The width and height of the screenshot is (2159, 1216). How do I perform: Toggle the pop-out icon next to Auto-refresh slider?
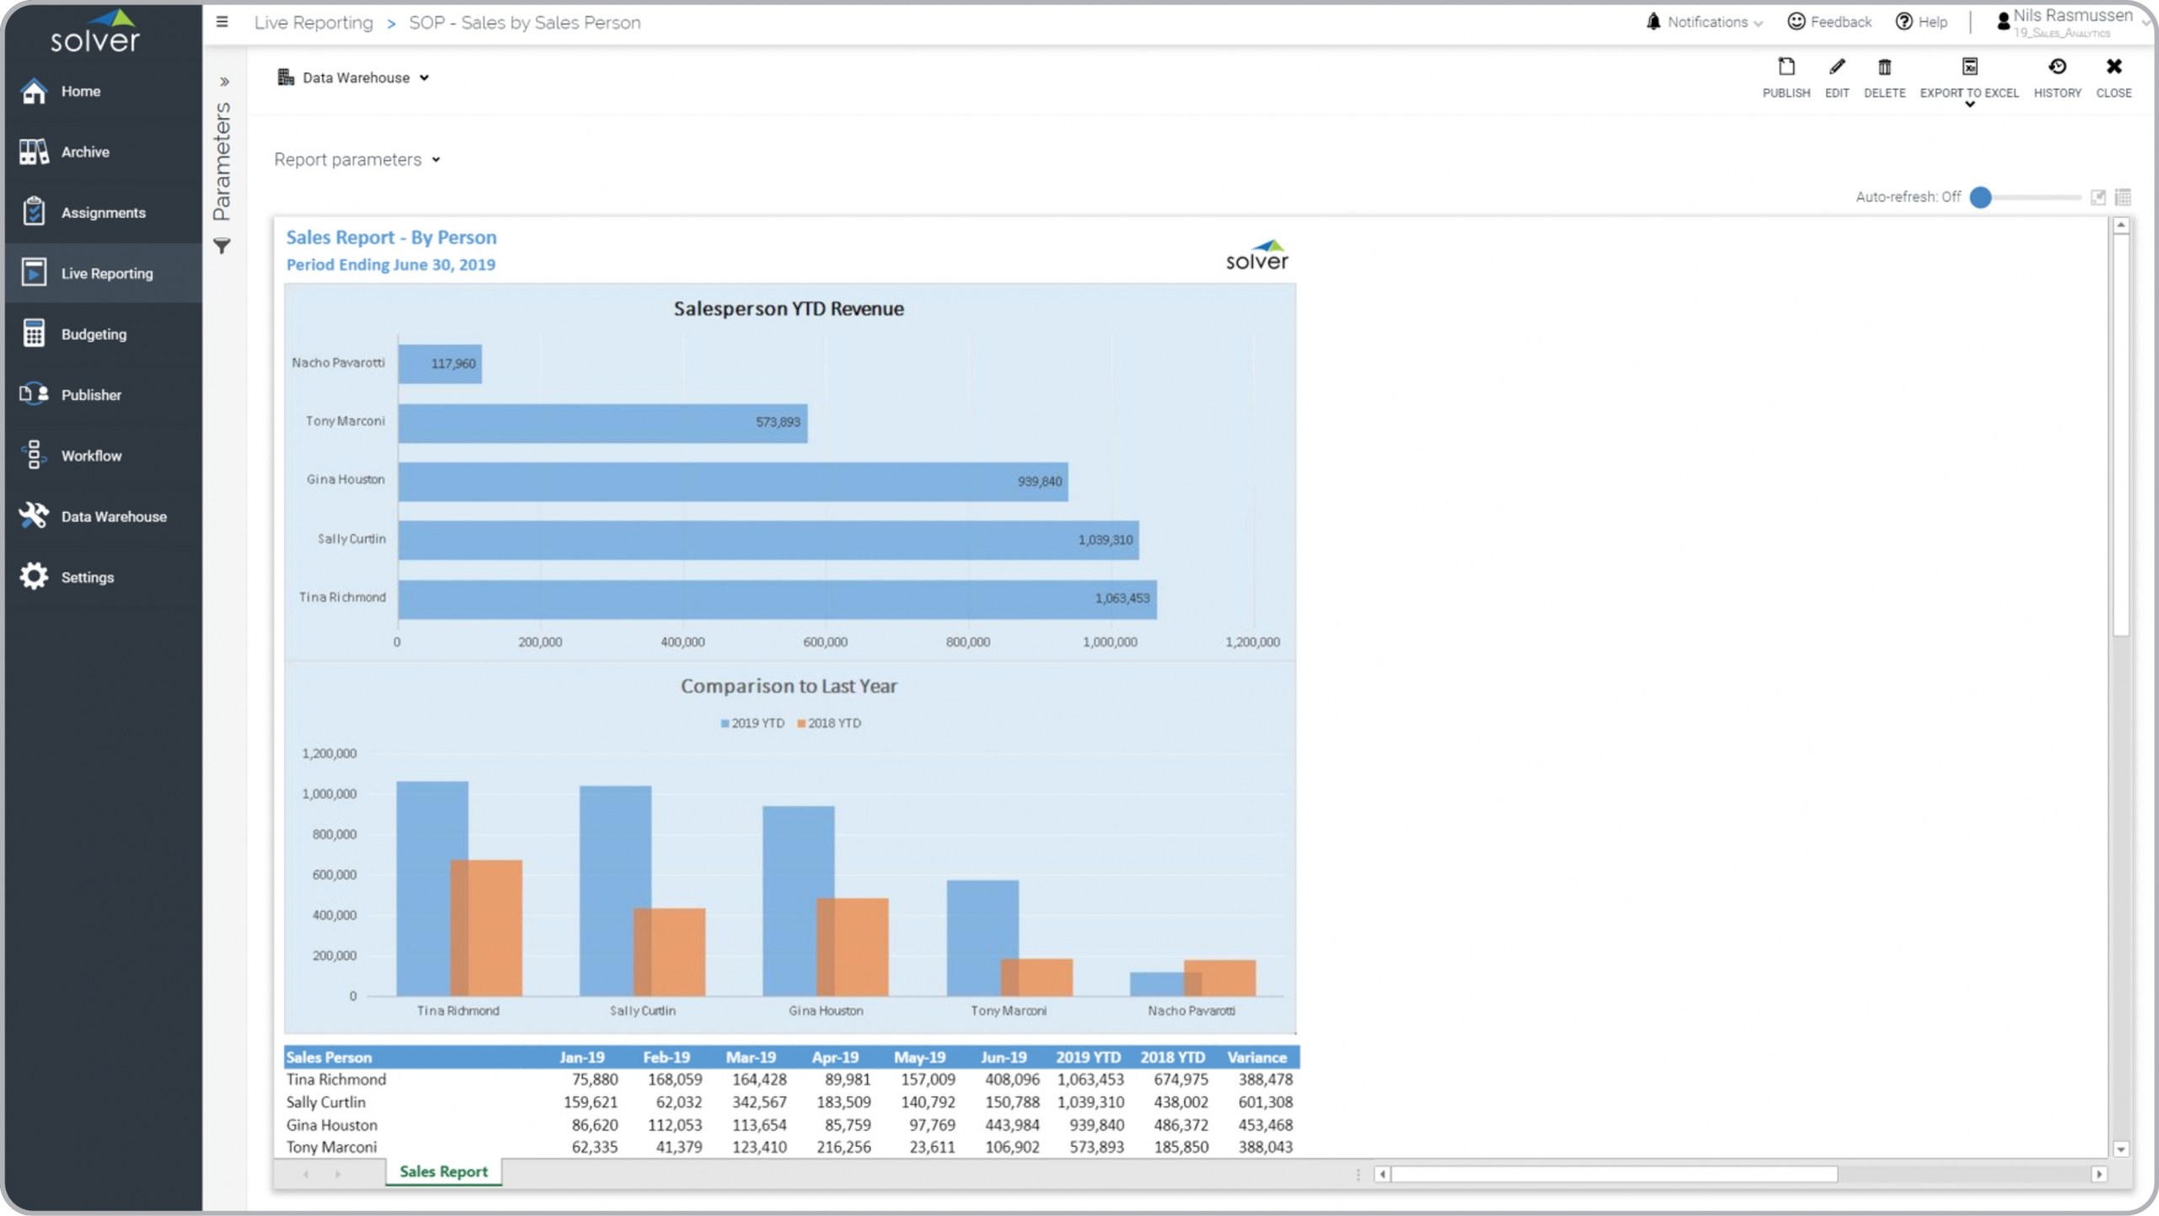(x=2097, y=197)
